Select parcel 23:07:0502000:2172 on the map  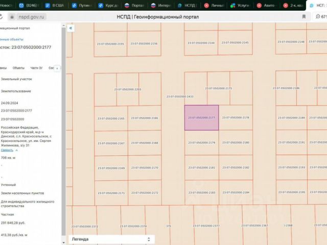(x=145, y=193)
